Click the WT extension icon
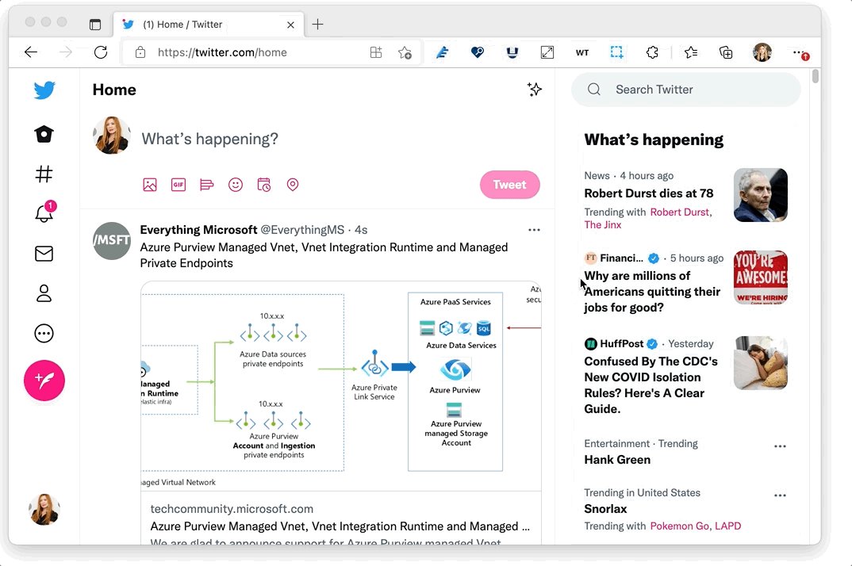The image size is (852, 566). pos(582,52)
